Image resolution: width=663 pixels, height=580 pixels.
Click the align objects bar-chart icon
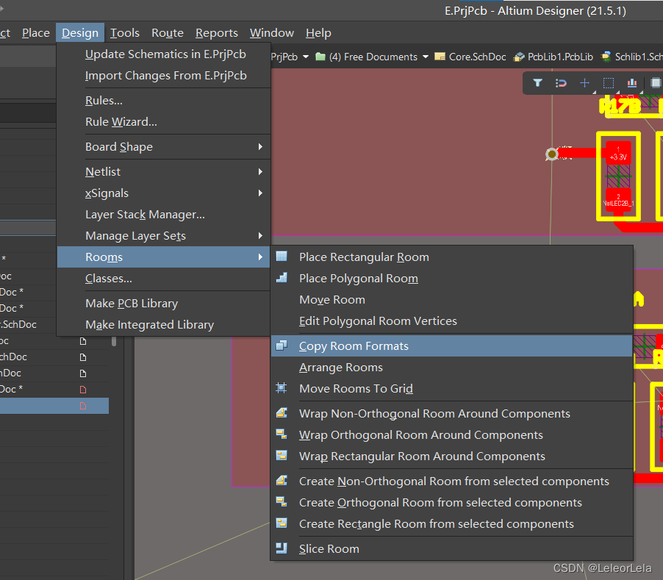coord(632,83)
